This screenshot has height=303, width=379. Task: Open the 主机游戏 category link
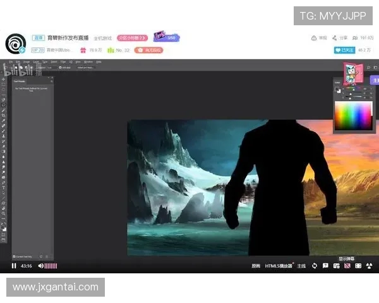101,39
